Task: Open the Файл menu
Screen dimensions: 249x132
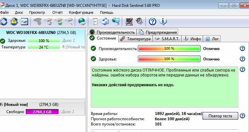Action: pyautogui.click(x=4, y=12)
